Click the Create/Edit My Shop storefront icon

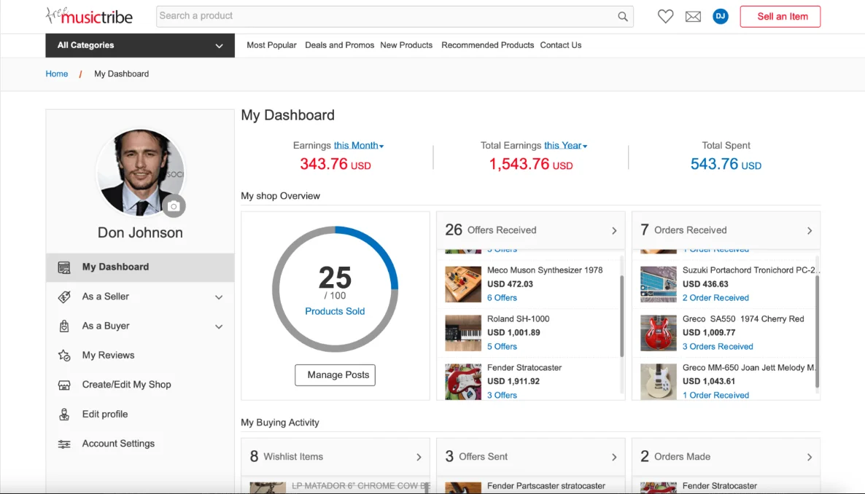tap(64, 385)
